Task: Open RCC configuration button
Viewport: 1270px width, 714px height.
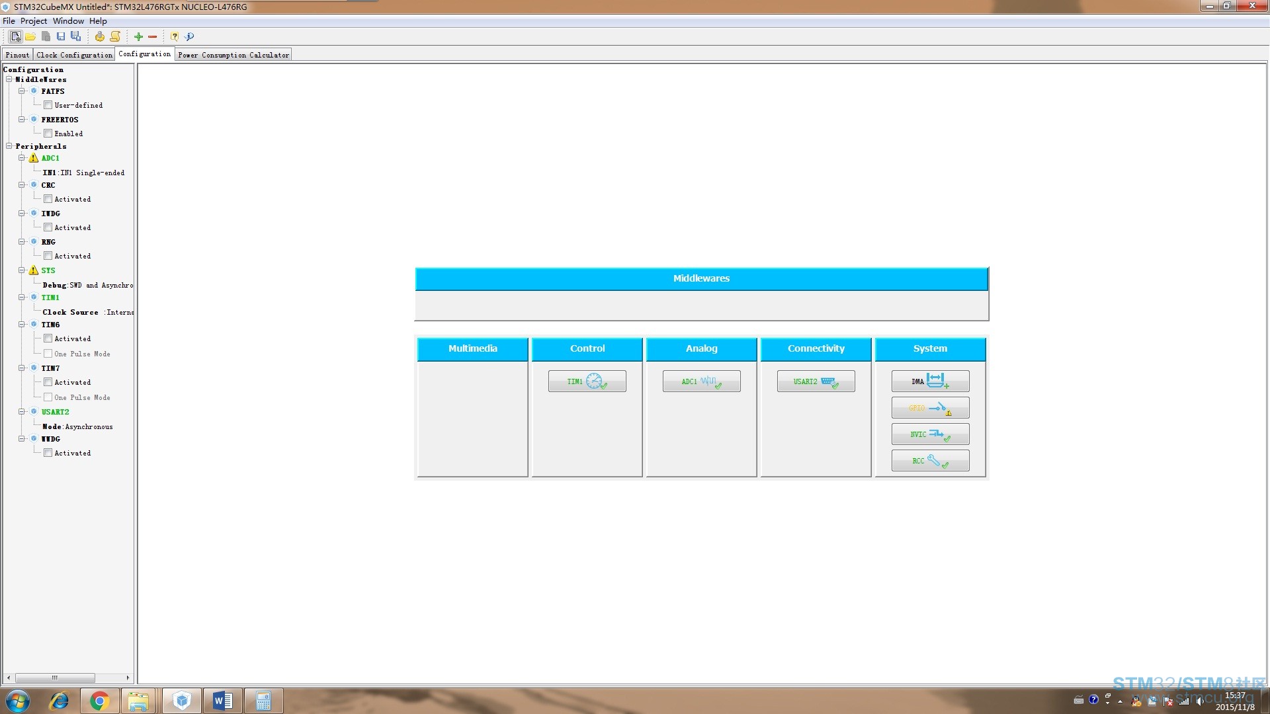Action: pyautogui.click(x=931, y=461)
